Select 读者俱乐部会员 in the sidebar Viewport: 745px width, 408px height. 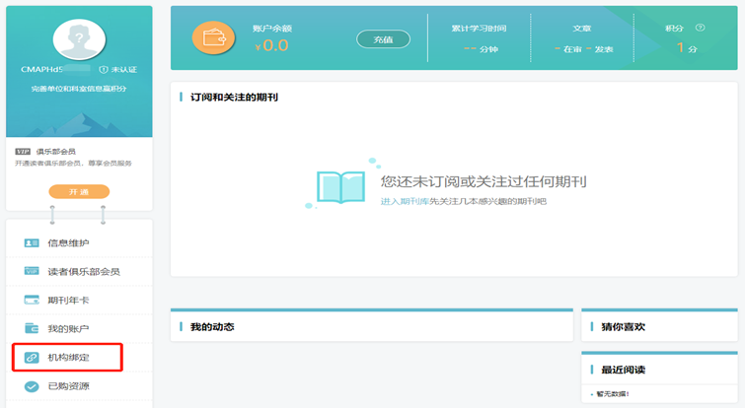point(84,271)
